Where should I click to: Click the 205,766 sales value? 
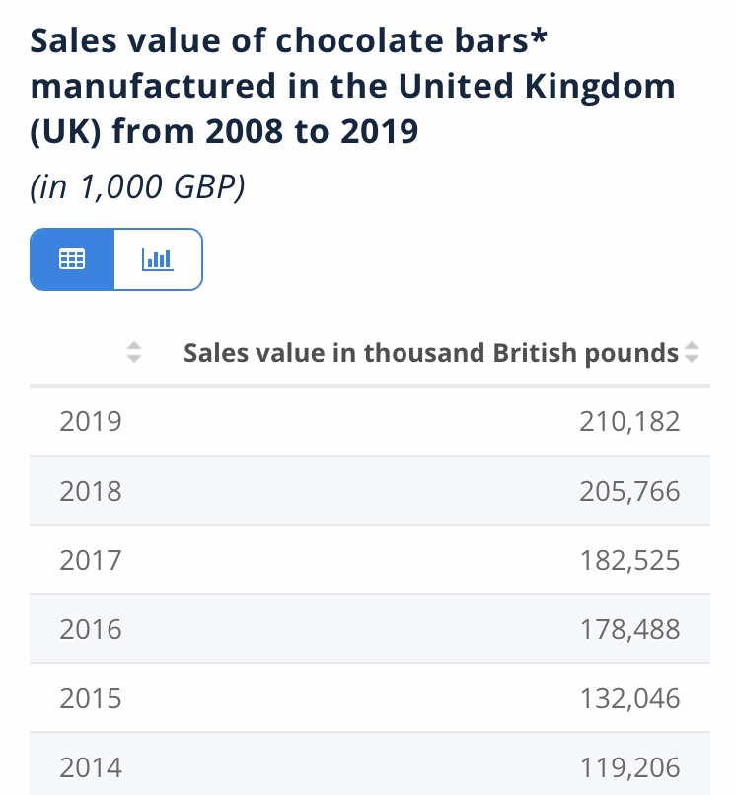(629, 491)
